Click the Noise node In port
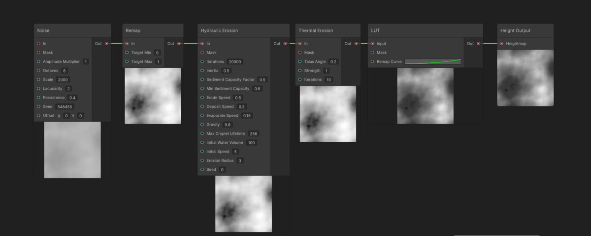Image resolution: width=591 pixels, height=236 pixels. pyautogui.click(x=38, y=44)
